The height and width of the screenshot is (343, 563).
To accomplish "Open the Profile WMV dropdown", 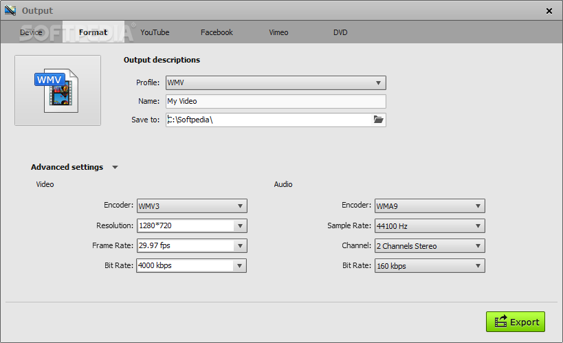I will 276,82.
